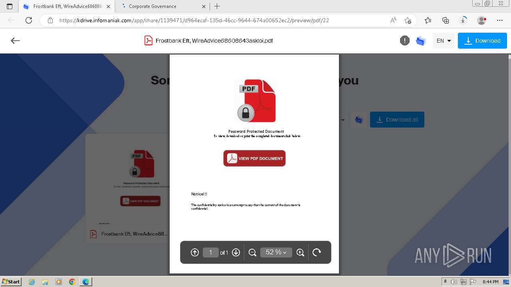Click the Frostbank Eft, WireAdvice68... file name
Image resolution: width=511 pixels, height=287 pixels.
coord(135,234)
